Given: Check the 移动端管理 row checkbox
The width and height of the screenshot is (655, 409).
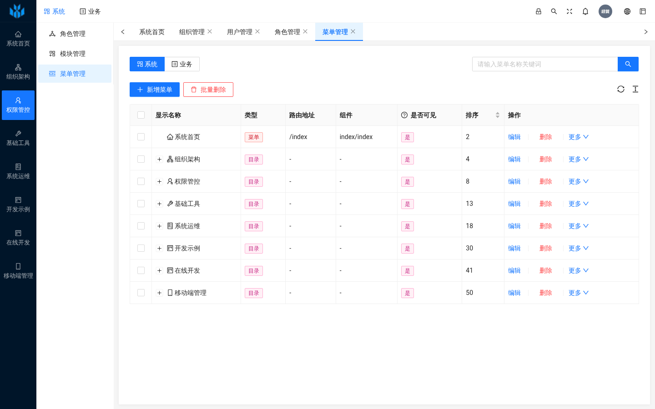Looking at the screenshot, I should click(x=141, y=293).
